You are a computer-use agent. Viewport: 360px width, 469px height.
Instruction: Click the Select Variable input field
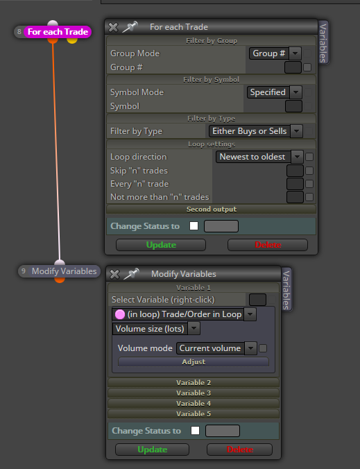coord(258,300)
